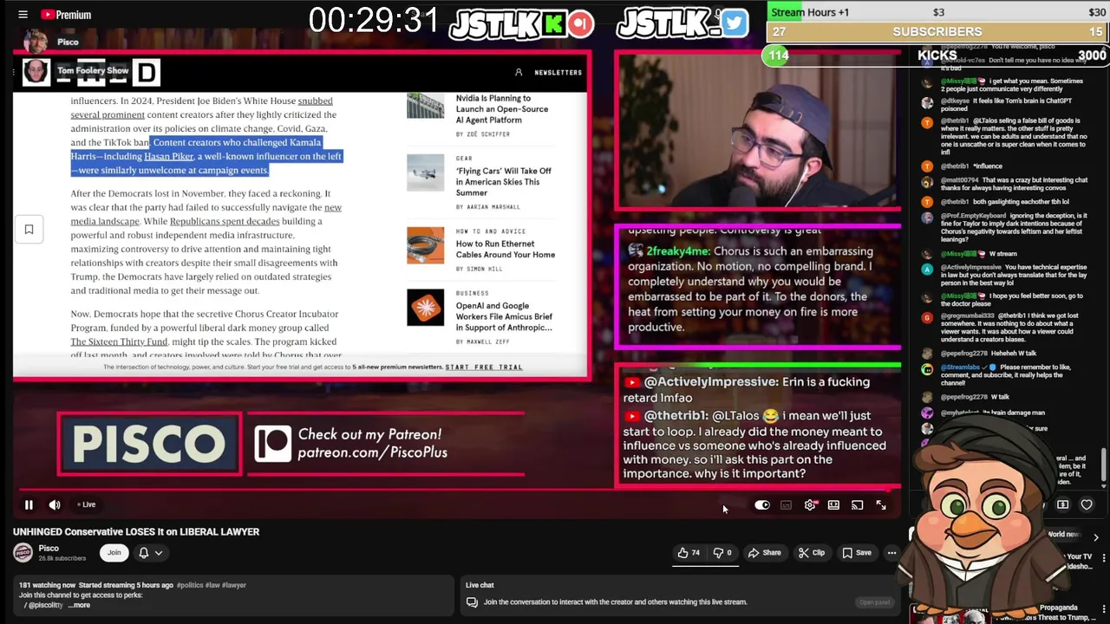Switch to theater mode
Viewport: 1110px width, 624px height.
tap(833, 504)
